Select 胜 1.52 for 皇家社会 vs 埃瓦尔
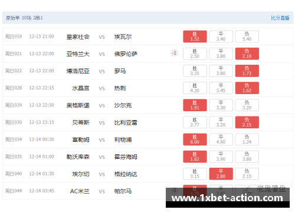 195,36
